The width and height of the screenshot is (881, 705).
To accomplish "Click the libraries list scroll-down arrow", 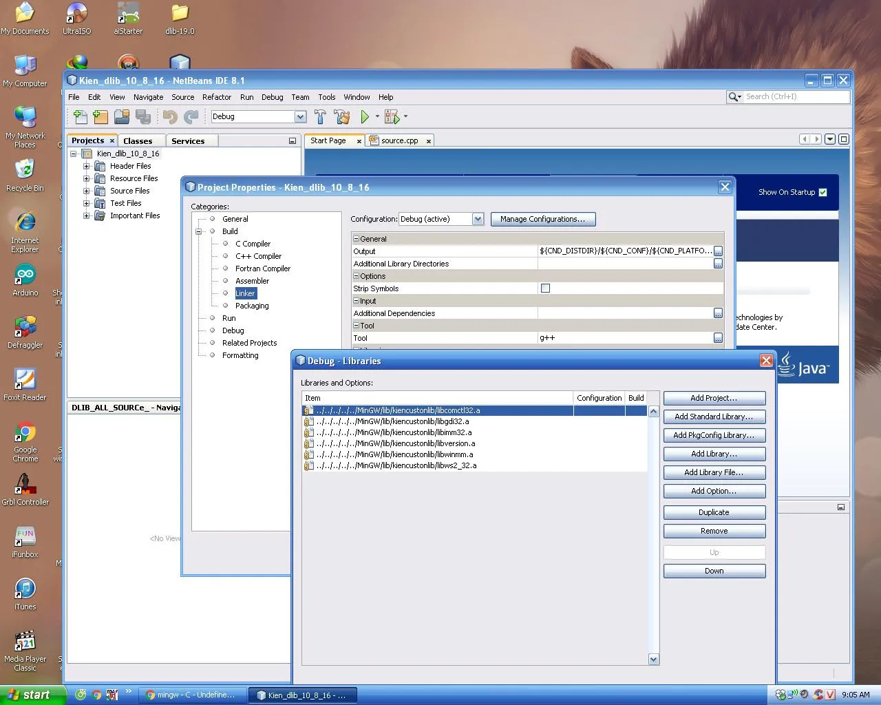I will click(653, 660).
